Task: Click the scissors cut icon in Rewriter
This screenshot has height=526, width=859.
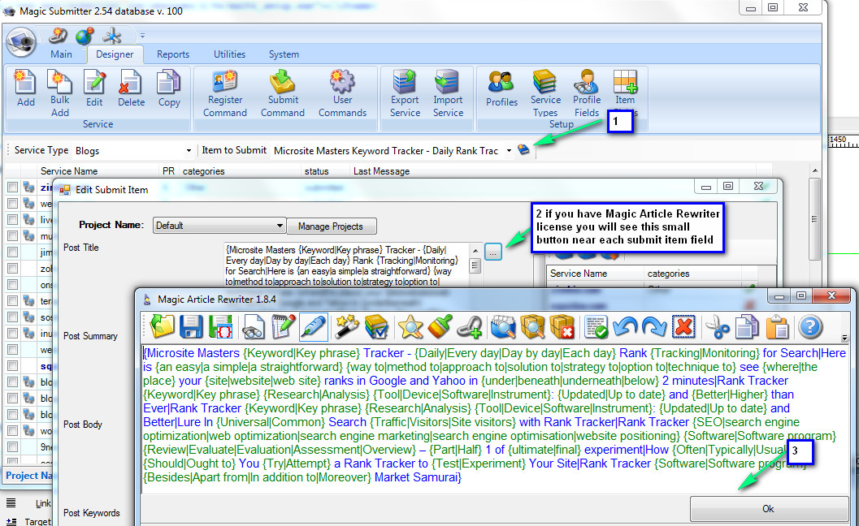Action: (717, 327)
